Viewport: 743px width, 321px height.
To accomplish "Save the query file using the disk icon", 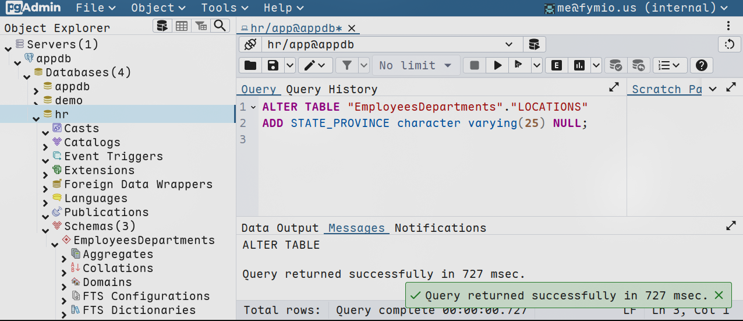I will click(x=273, y=65).
